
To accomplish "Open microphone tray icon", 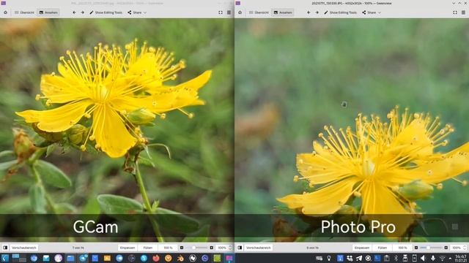I will coord(433,258).
